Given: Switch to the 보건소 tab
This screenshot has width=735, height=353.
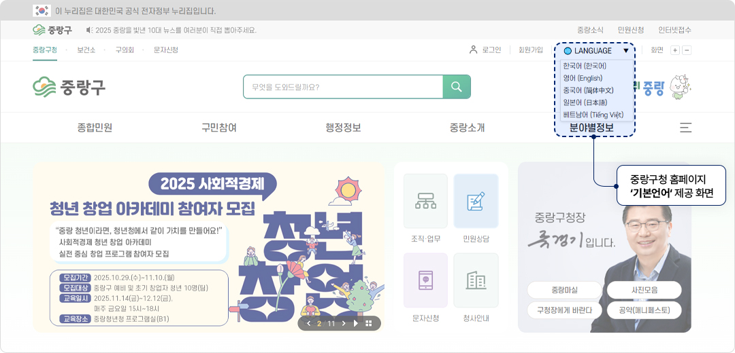Looking at the screenshot, I should (86, 50).
